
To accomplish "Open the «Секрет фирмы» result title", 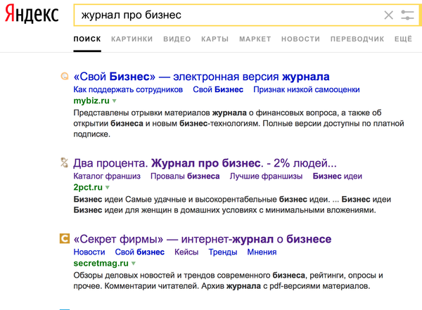I will click(x=202, y=239).
